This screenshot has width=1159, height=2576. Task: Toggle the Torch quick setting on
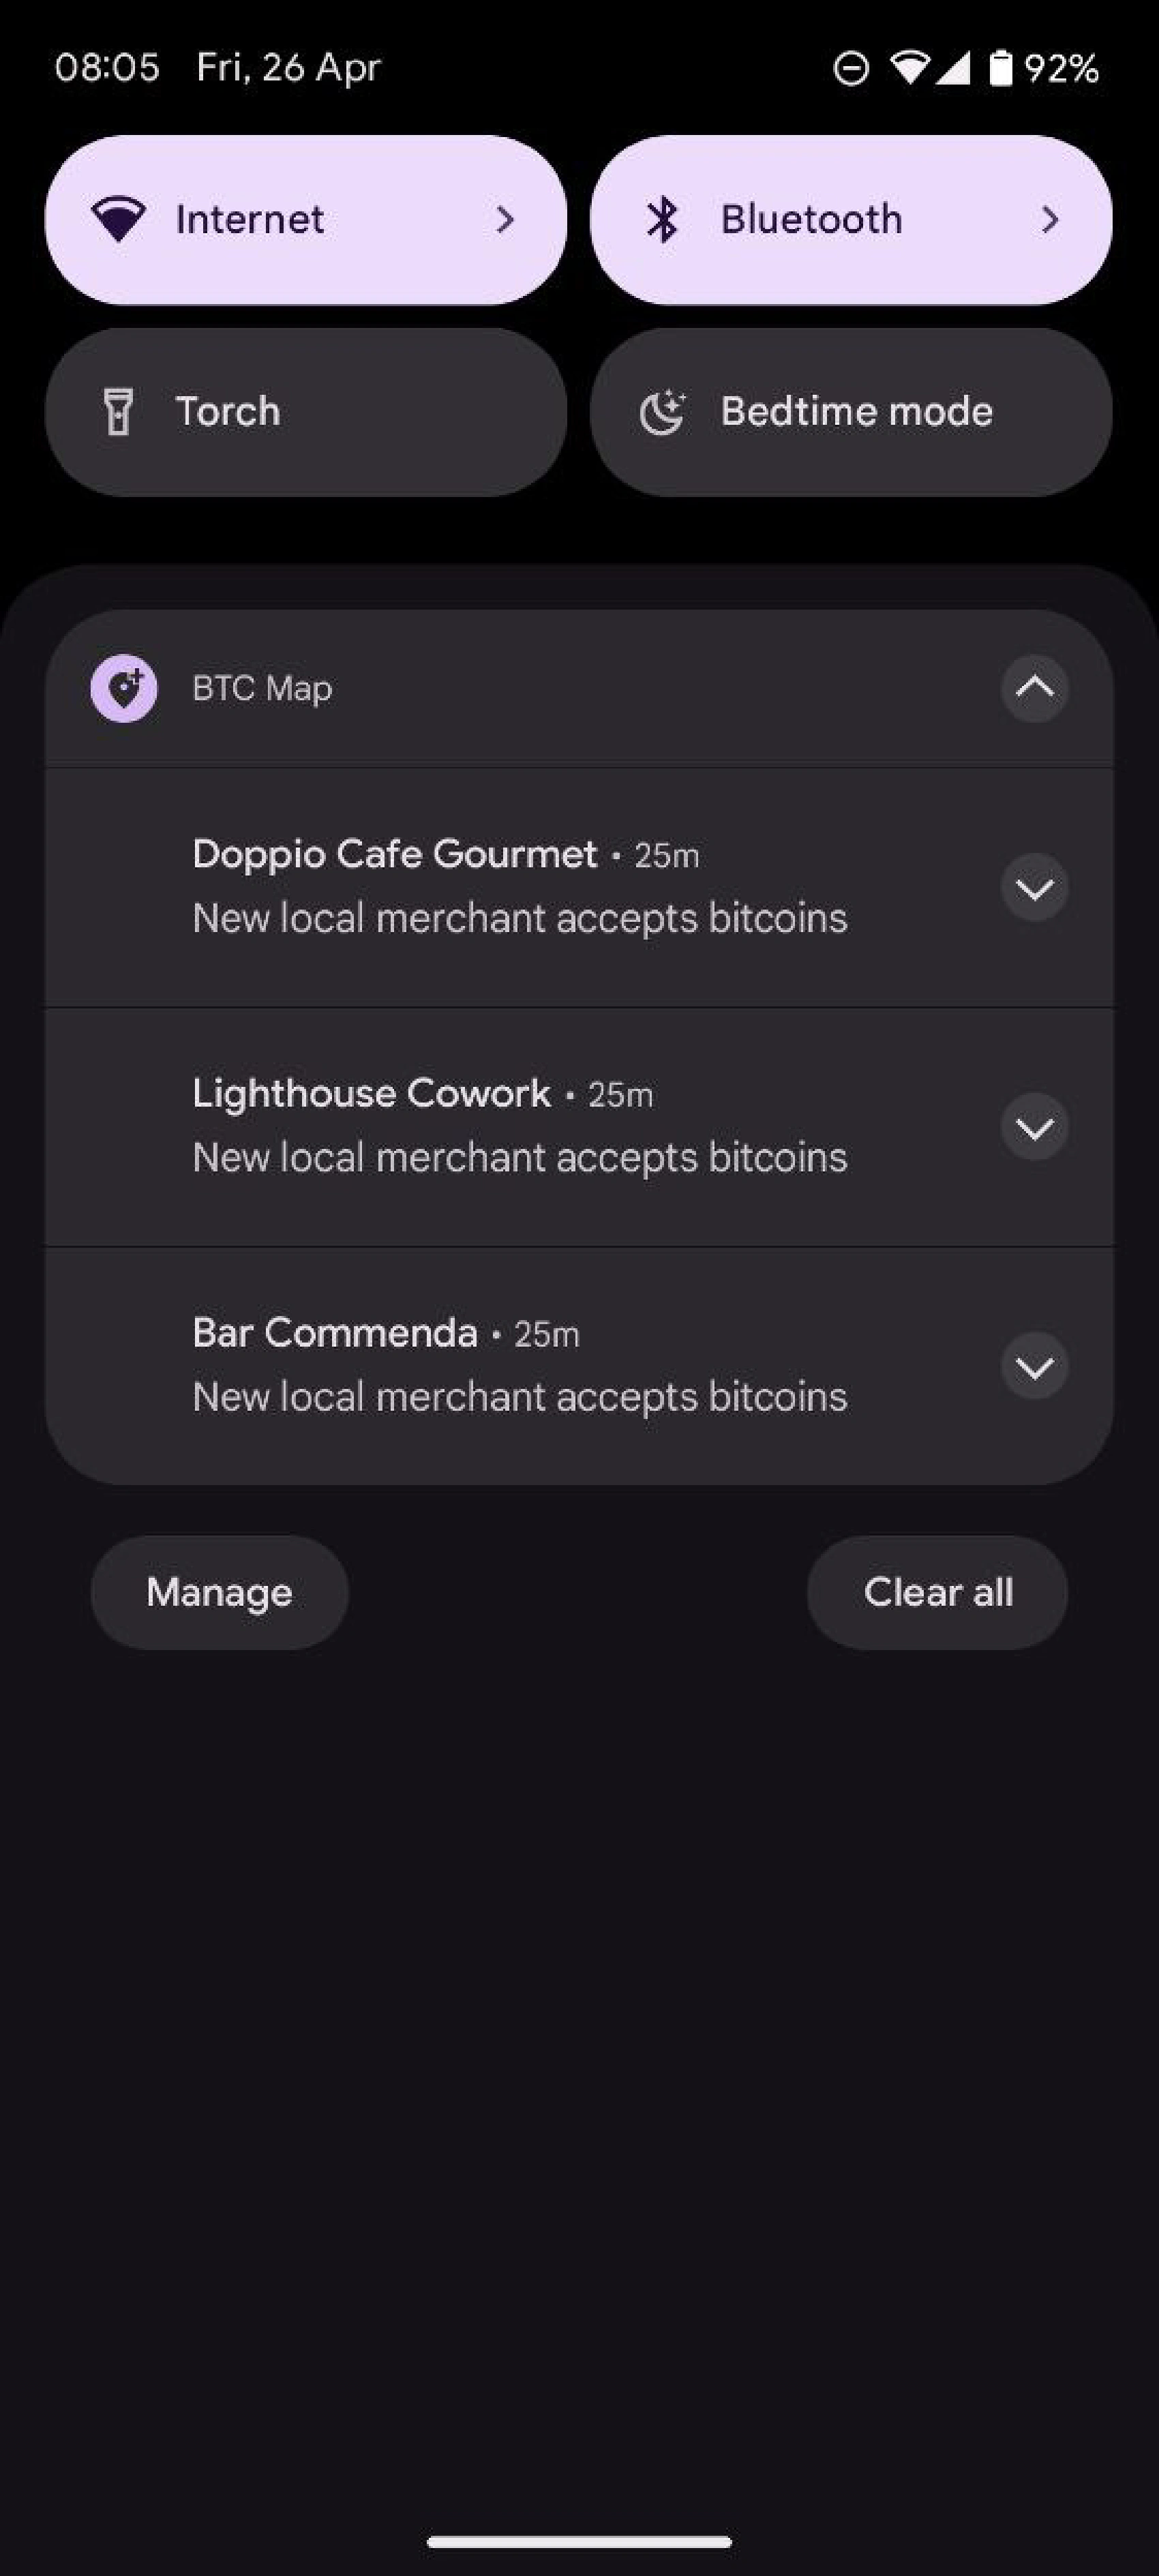click(x=305, y=412)
